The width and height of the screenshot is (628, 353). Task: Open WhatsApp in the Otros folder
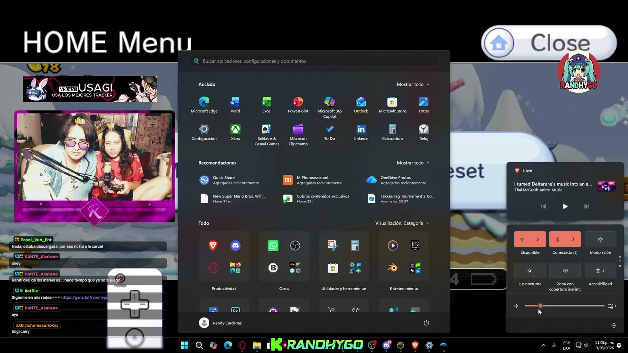[273, 246]
